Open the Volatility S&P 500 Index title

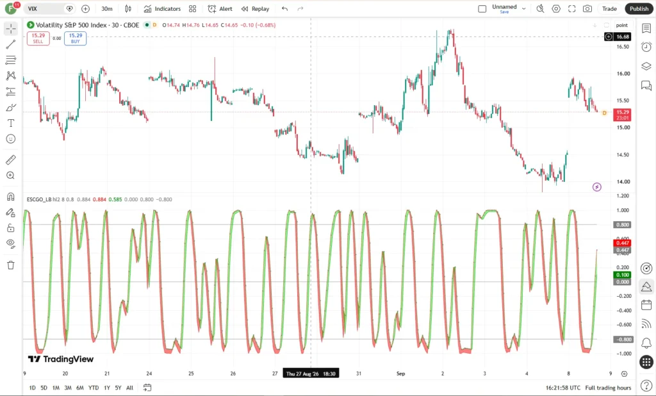click(87, 25)
